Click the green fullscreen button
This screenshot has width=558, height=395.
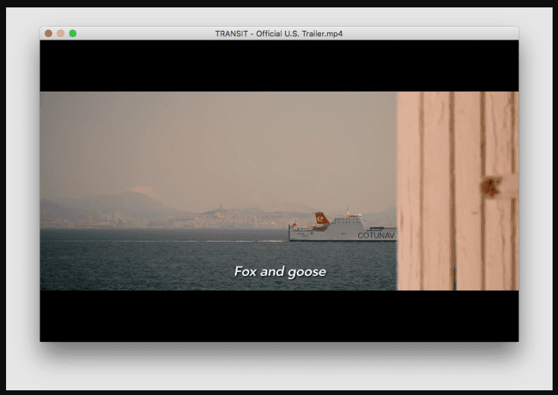coord(73,34)
